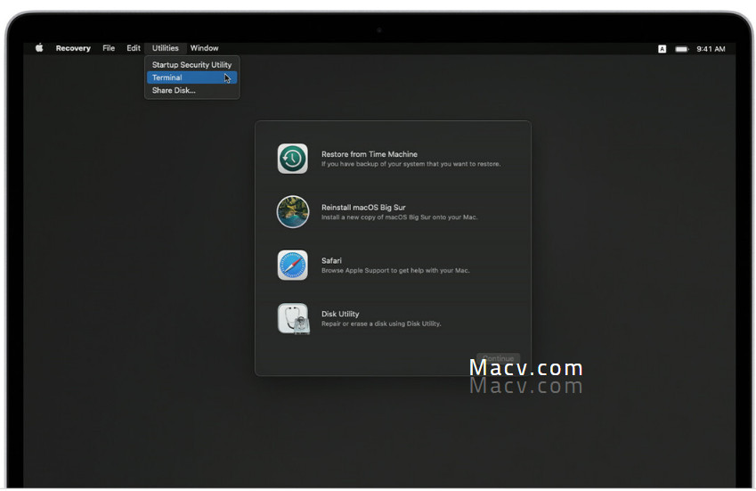Open the File menu

point(109,48)
